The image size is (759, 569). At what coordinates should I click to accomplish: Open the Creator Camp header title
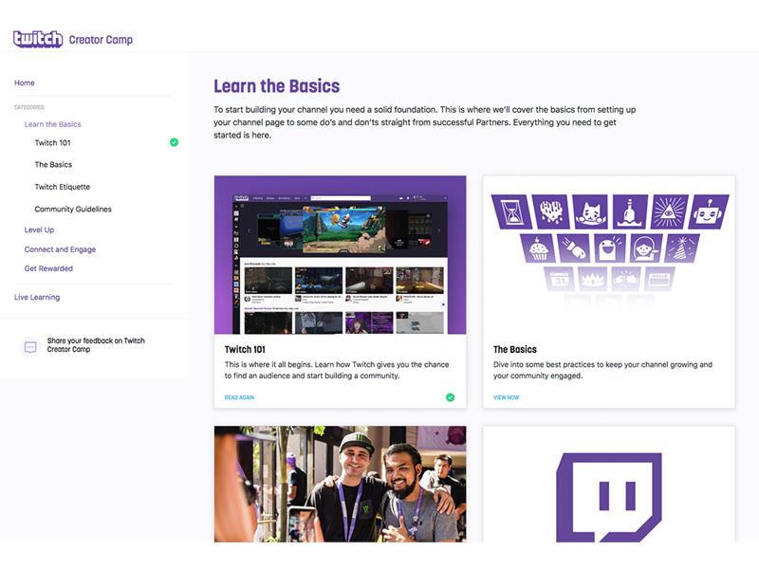[x=101, y=40]
